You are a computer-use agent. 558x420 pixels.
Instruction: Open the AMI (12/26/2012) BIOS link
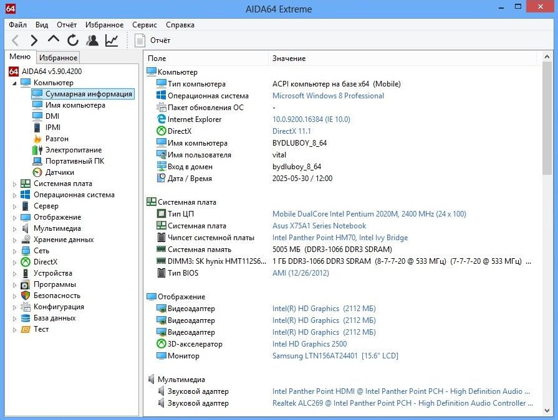(x=301, y=273)
